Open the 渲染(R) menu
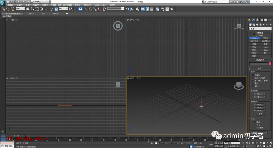Viewport: 273px width, 148px height. 77,5
